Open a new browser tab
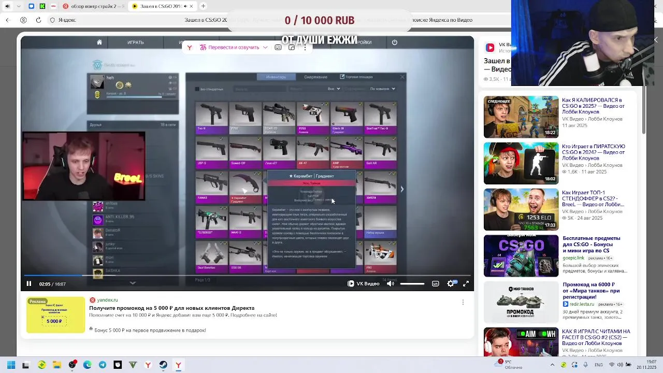This screenshot has height=373, width=663. click(x=203, y=6)
